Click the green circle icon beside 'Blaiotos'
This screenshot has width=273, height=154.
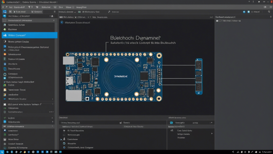[5, 29]
